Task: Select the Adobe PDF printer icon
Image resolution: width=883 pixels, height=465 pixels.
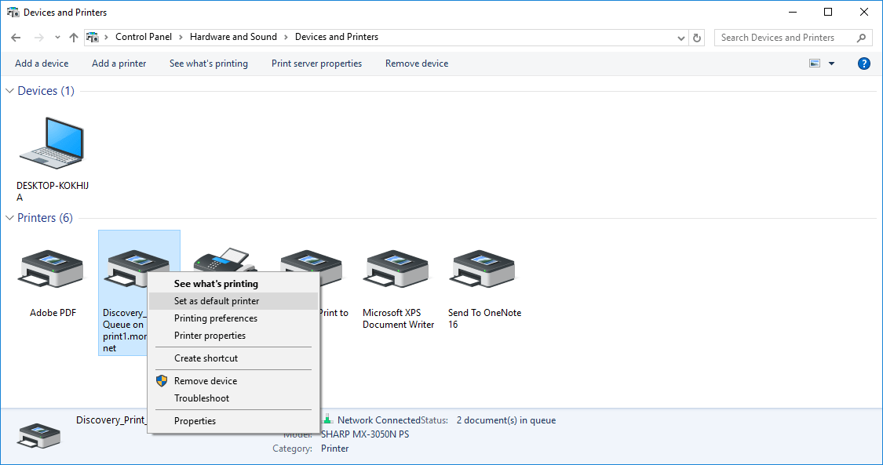Action: tap(51, 268)
